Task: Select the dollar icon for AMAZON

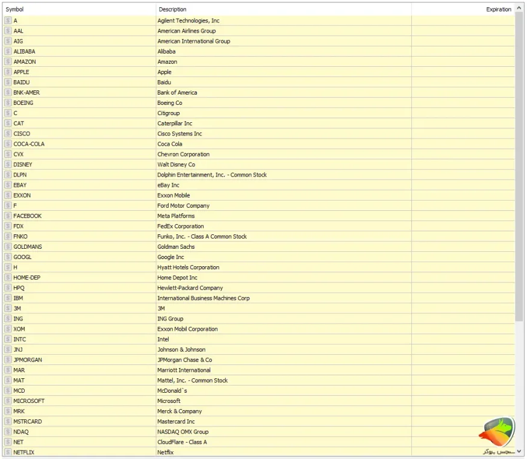Action: [8, 62]
